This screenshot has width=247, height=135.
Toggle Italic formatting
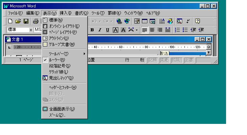tap(100, 30)
